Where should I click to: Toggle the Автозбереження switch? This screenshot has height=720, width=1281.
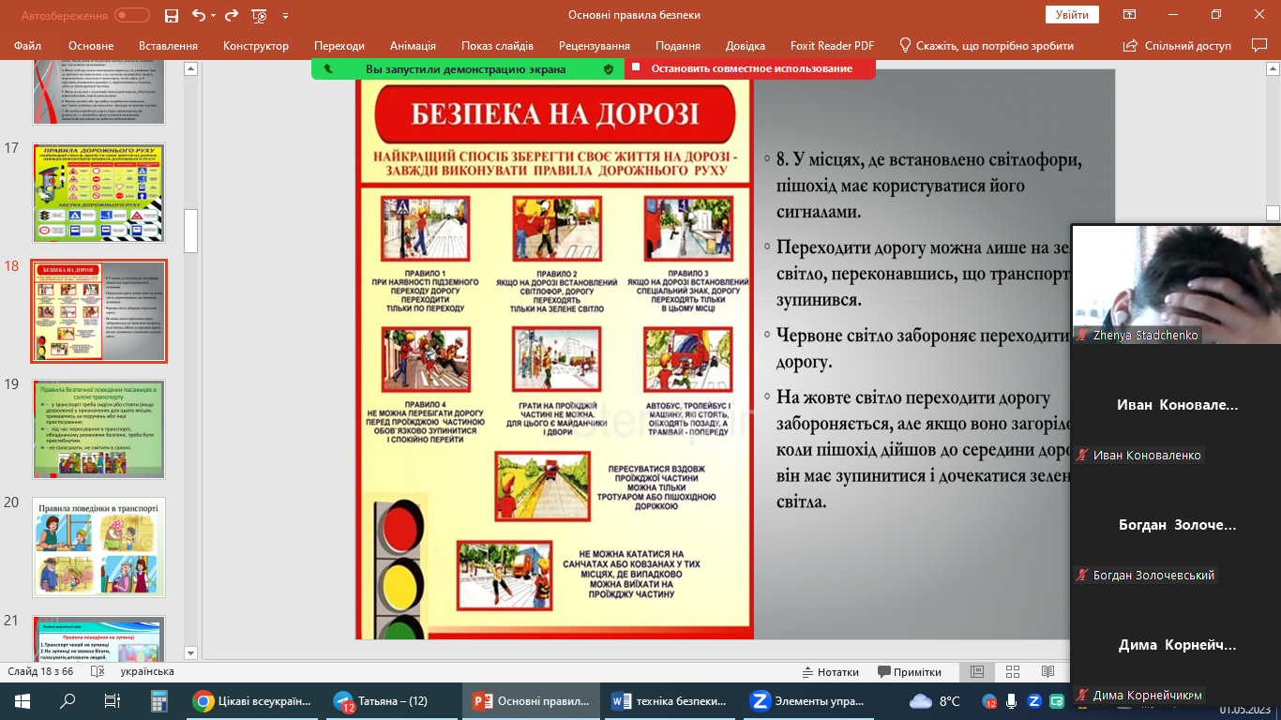(x=132, y=15)
